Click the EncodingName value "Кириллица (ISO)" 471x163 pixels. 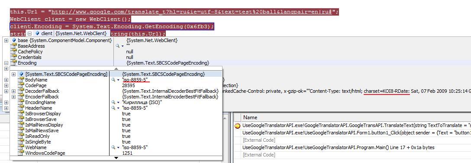tap(142, 102)
